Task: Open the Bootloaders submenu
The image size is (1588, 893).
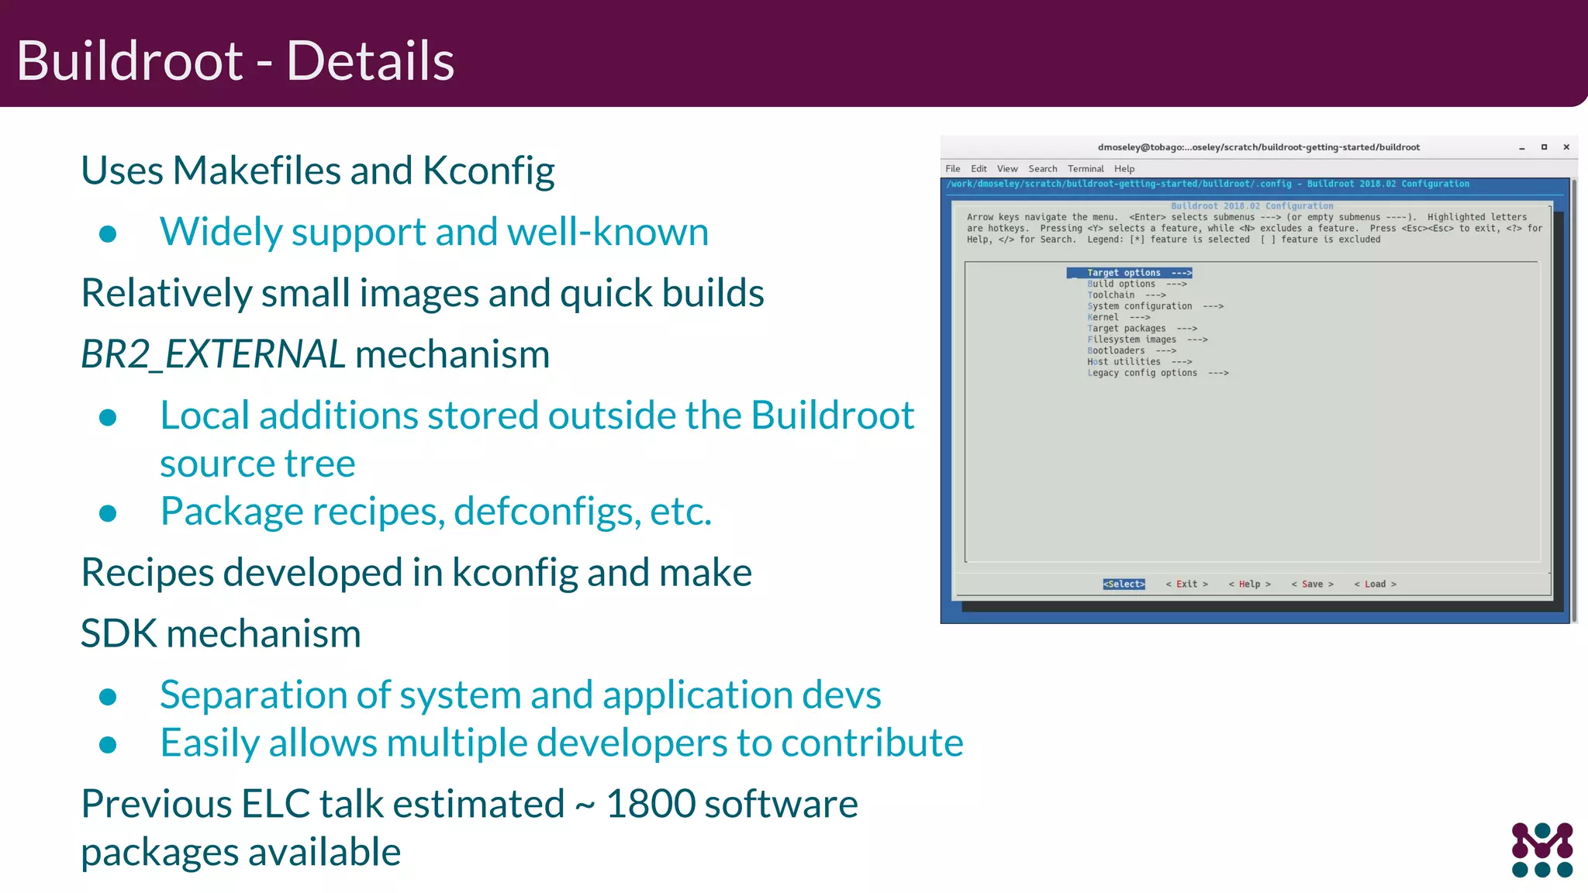Action: pos(1131,350)
